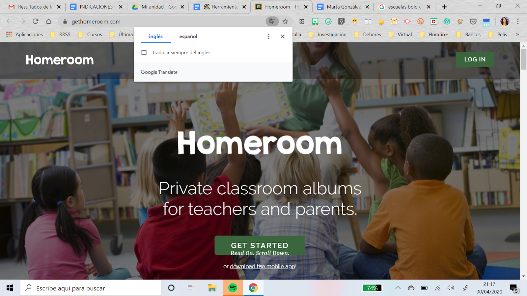Bookmark this page with the star icon
The width and height of the screenshot is (527, 296).
285,21
